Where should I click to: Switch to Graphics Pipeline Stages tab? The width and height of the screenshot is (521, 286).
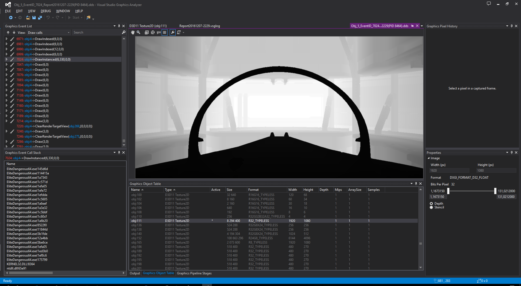[x=194, y=273]
